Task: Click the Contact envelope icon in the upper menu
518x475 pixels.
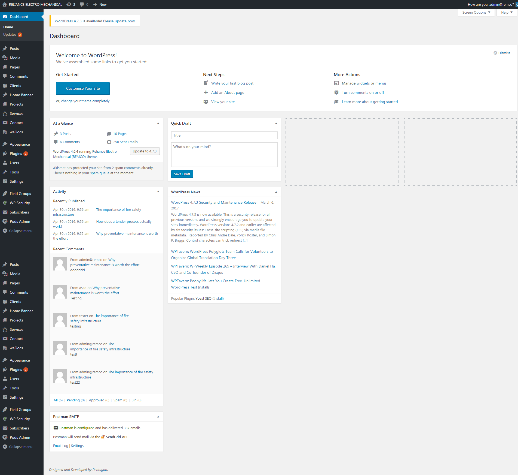Action: click(5, 123)
